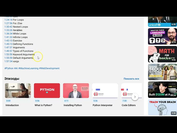Jump to 1:55:59 Default Arguments timestamp
Screen dimensions: 177x133
pos(9,58)
